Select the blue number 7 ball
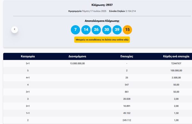This screenshot has width=192, height=124. pos(76,30)
